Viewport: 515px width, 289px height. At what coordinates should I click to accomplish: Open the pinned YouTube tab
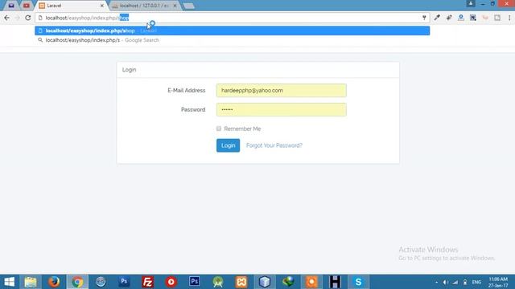(x=27, y=6)
